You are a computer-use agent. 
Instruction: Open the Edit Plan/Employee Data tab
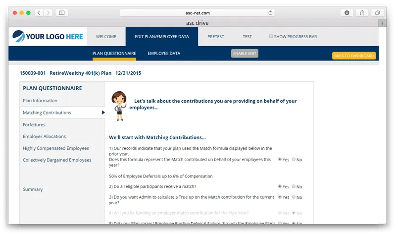[x=161, y=37]
